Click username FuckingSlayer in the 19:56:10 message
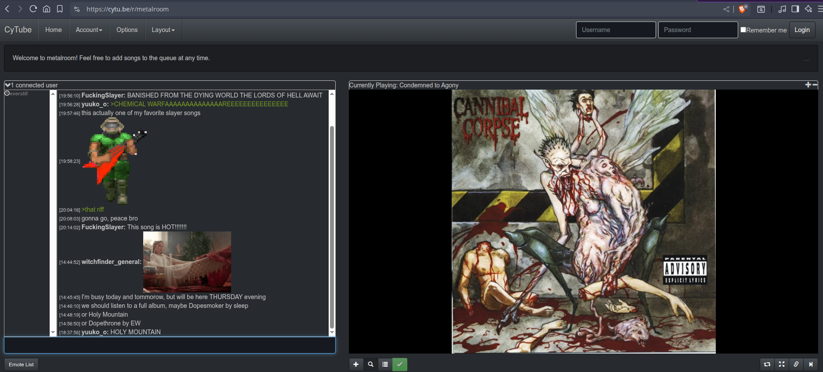 point(103,95)
